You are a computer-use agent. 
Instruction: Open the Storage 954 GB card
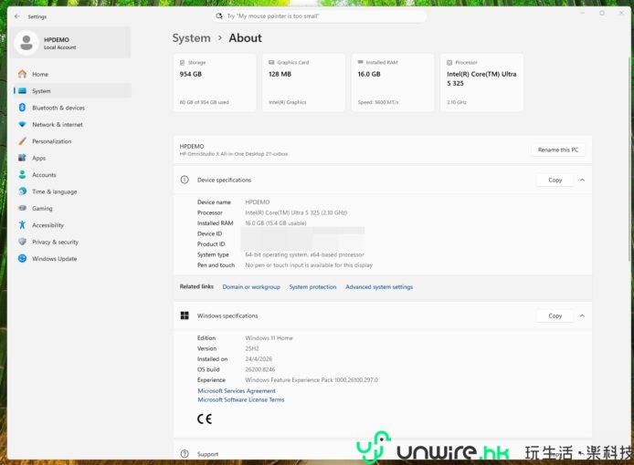[215, 82]
